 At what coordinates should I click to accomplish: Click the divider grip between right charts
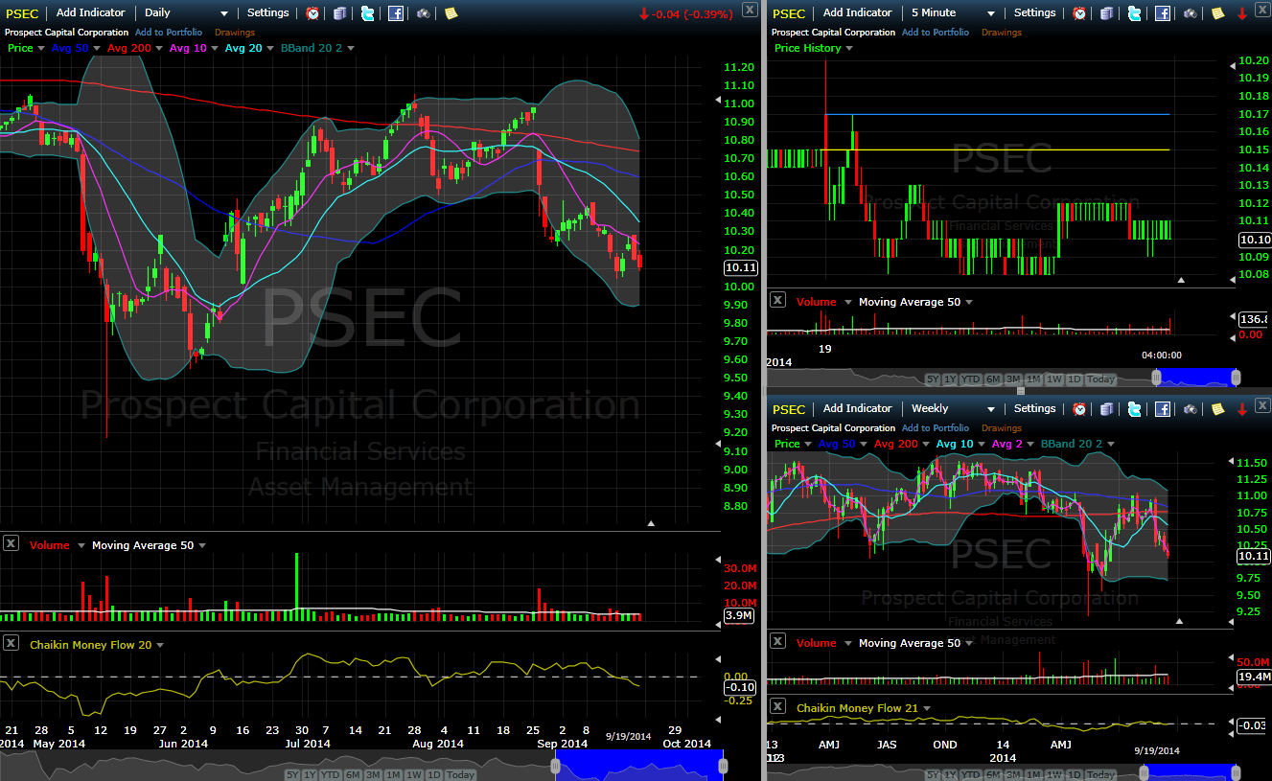[1020, 391]
